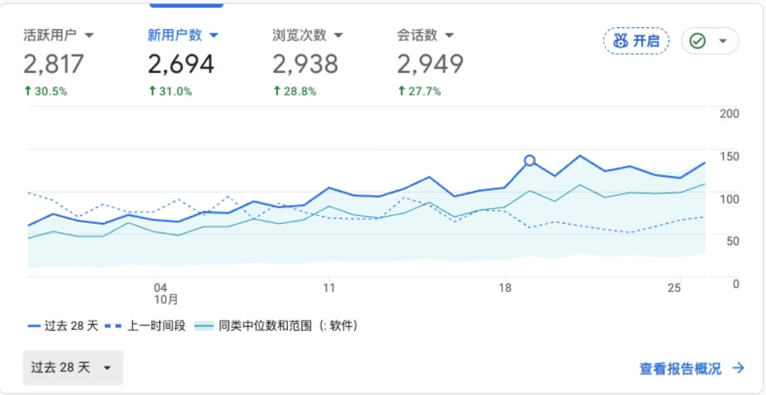Screen dimensions: 766x395
Task: Click the 27.7% change indicator
Action: pos(420,91)
